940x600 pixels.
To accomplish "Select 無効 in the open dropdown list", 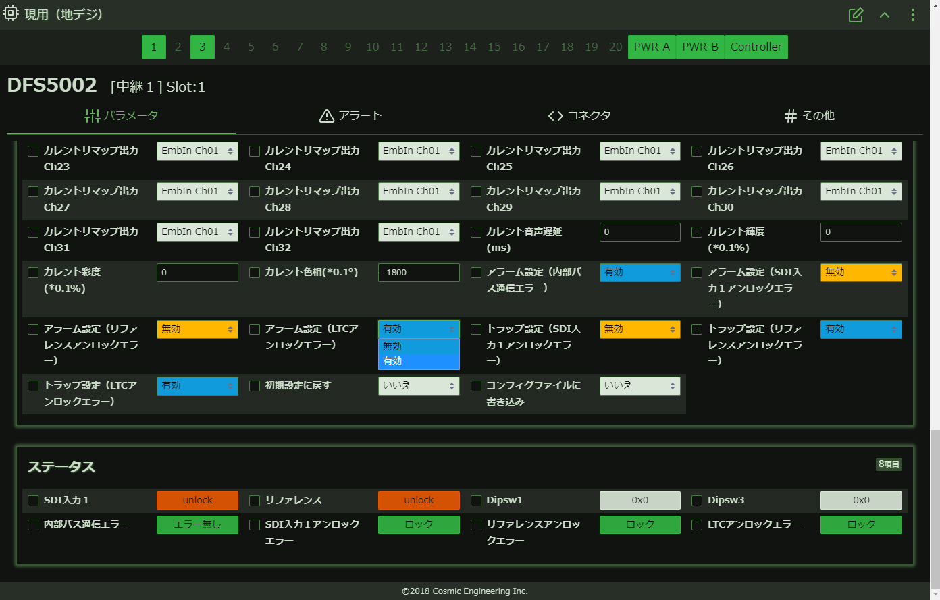I will (x=419, y=346).
